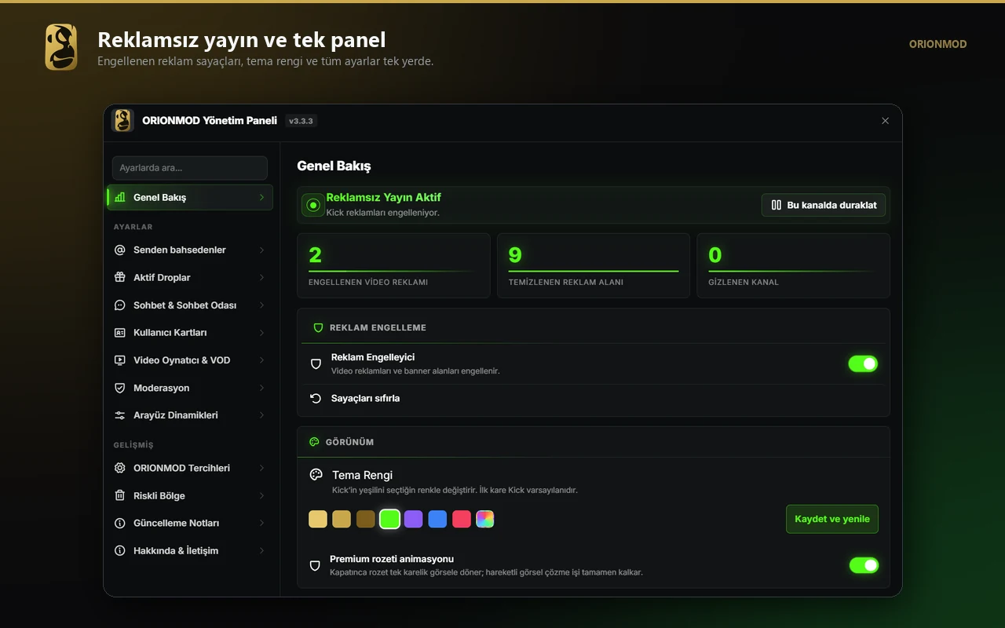
Task: Click the ORIONMOD logo in the panel header
Action: 122,120
